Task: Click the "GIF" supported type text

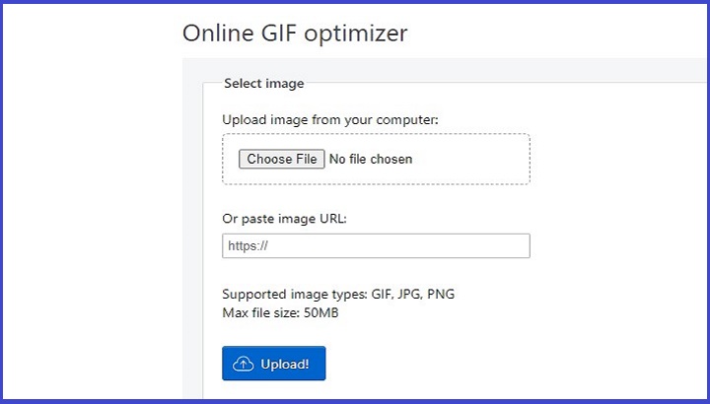Action: (382, 294)
